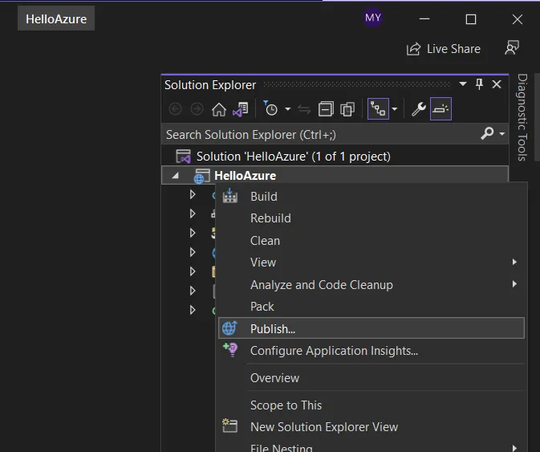Open Analyze and Code Cleanup submenu
Screen dimensions: 540x452
372,285
